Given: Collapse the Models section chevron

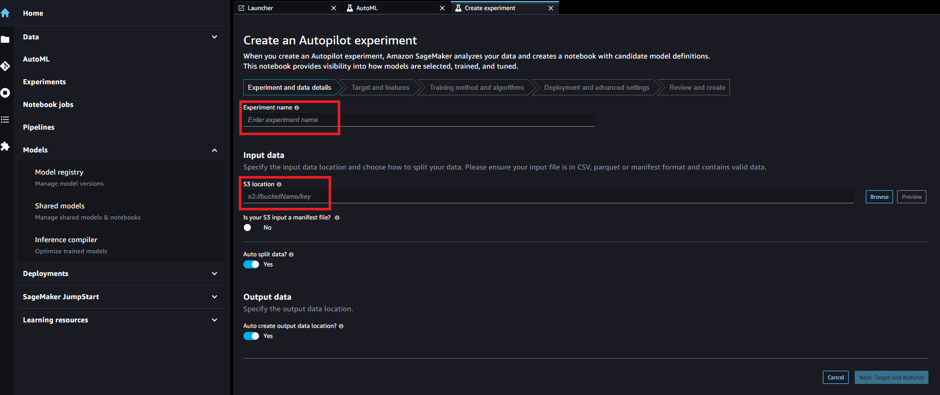Looking at the screenshot, I should (x=215, y=150).
